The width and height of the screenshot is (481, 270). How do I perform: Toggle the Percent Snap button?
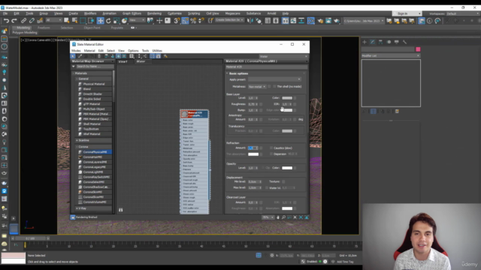point(193,21)
